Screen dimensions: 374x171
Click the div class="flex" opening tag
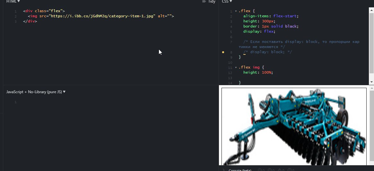[44, 11]
